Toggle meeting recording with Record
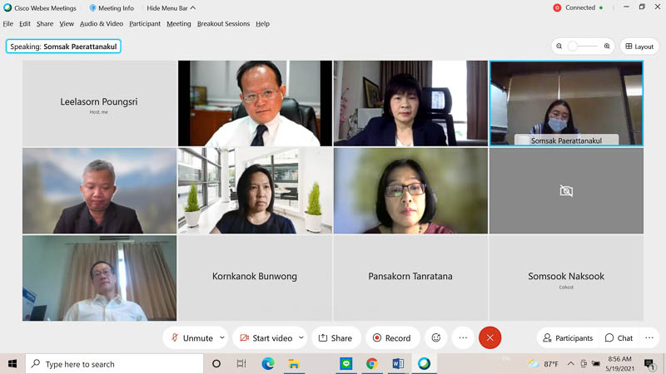 tap(391, 338)
